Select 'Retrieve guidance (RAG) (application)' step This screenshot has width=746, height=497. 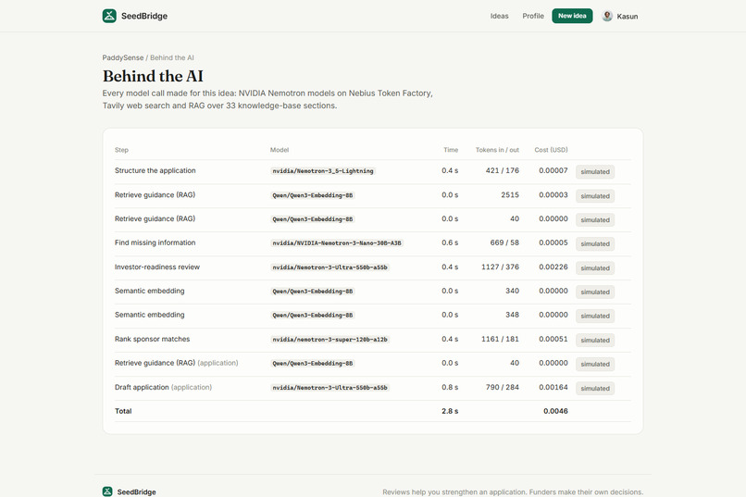click(x=176, y=363)
